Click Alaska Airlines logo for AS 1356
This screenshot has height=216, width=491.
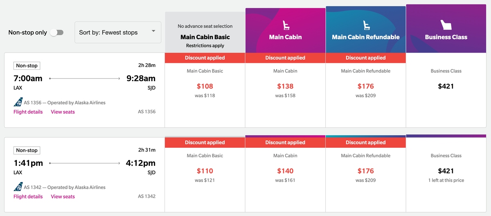18,102
